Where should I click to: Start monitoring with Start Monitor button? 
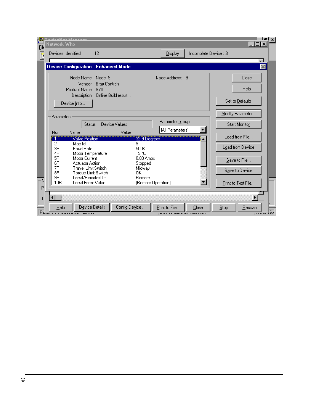pyautogui.click(x=238, y=124)
